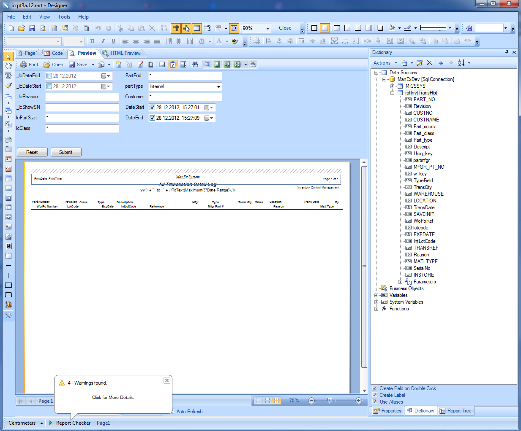Open Report Checker in the status bar
The height and width of the screenshot is (431, 521).
click(x=70, y=423)
